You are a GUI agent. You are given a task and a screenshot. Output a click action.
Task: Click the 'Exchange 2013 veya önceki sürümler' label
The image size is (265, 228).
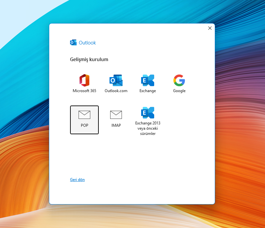[x=148, y=128]
